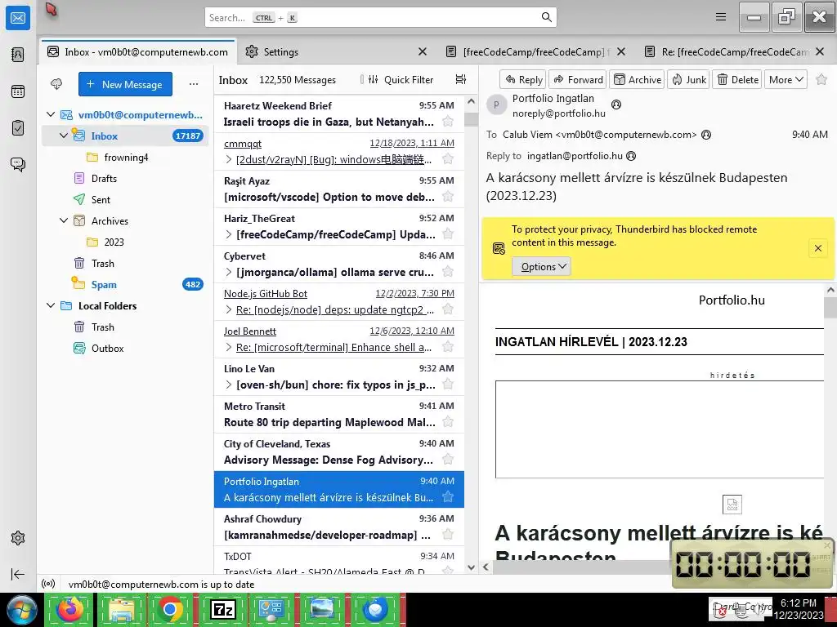
Task: Collapse the Inbox folder subtree
Action: (64, 136)
